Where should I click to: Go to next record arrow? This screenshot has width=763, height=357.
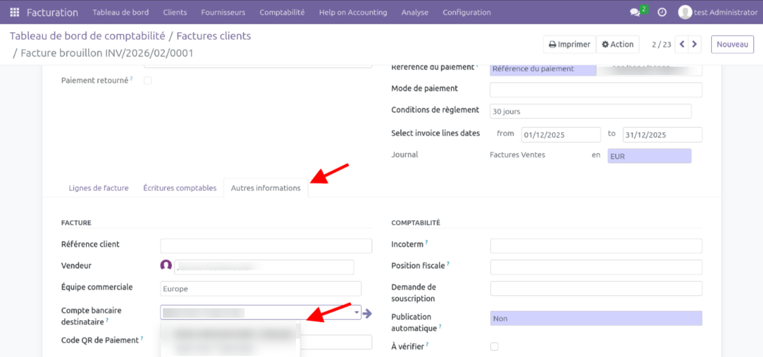695,44
